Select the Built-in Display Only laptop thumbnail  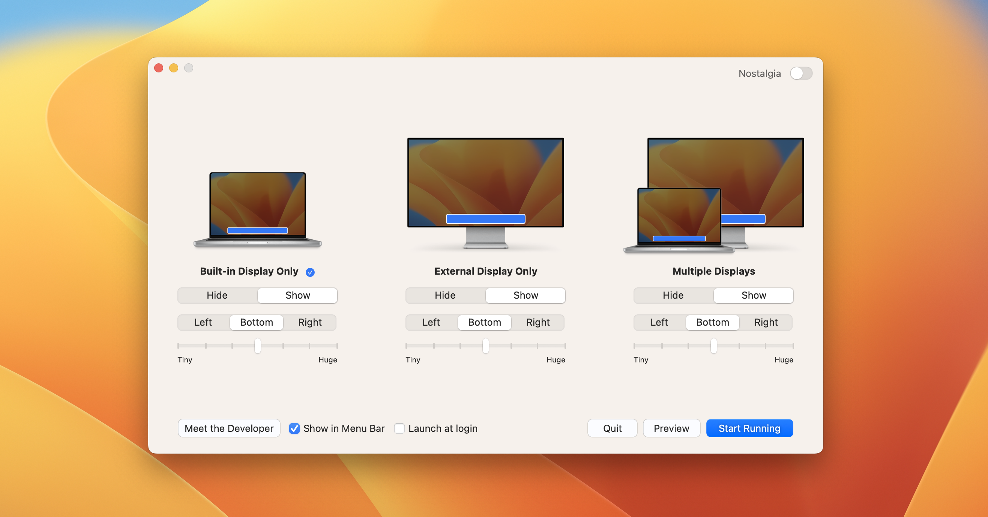[x=258, y=209]
